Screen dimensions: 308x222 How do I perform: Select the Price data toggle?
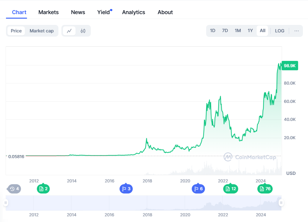(16, 31)
